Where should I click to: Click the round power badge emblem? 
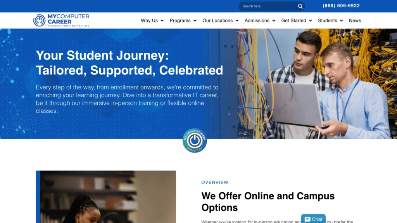click(195, 140)
